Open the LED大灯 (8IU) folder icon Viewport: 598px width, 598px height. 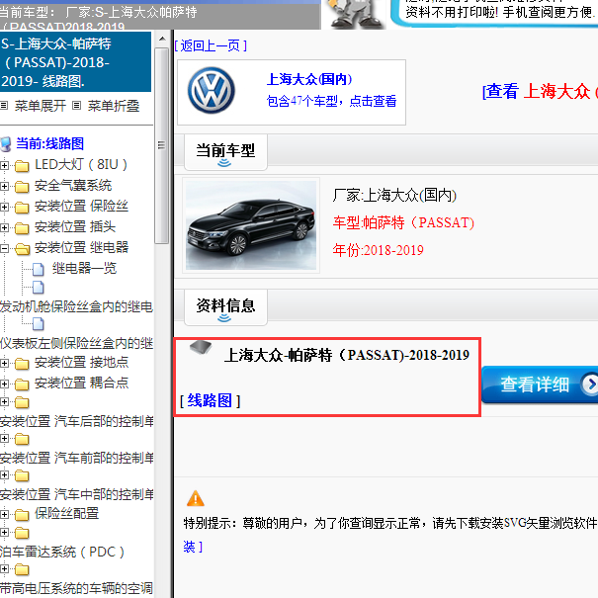[22, 166]
